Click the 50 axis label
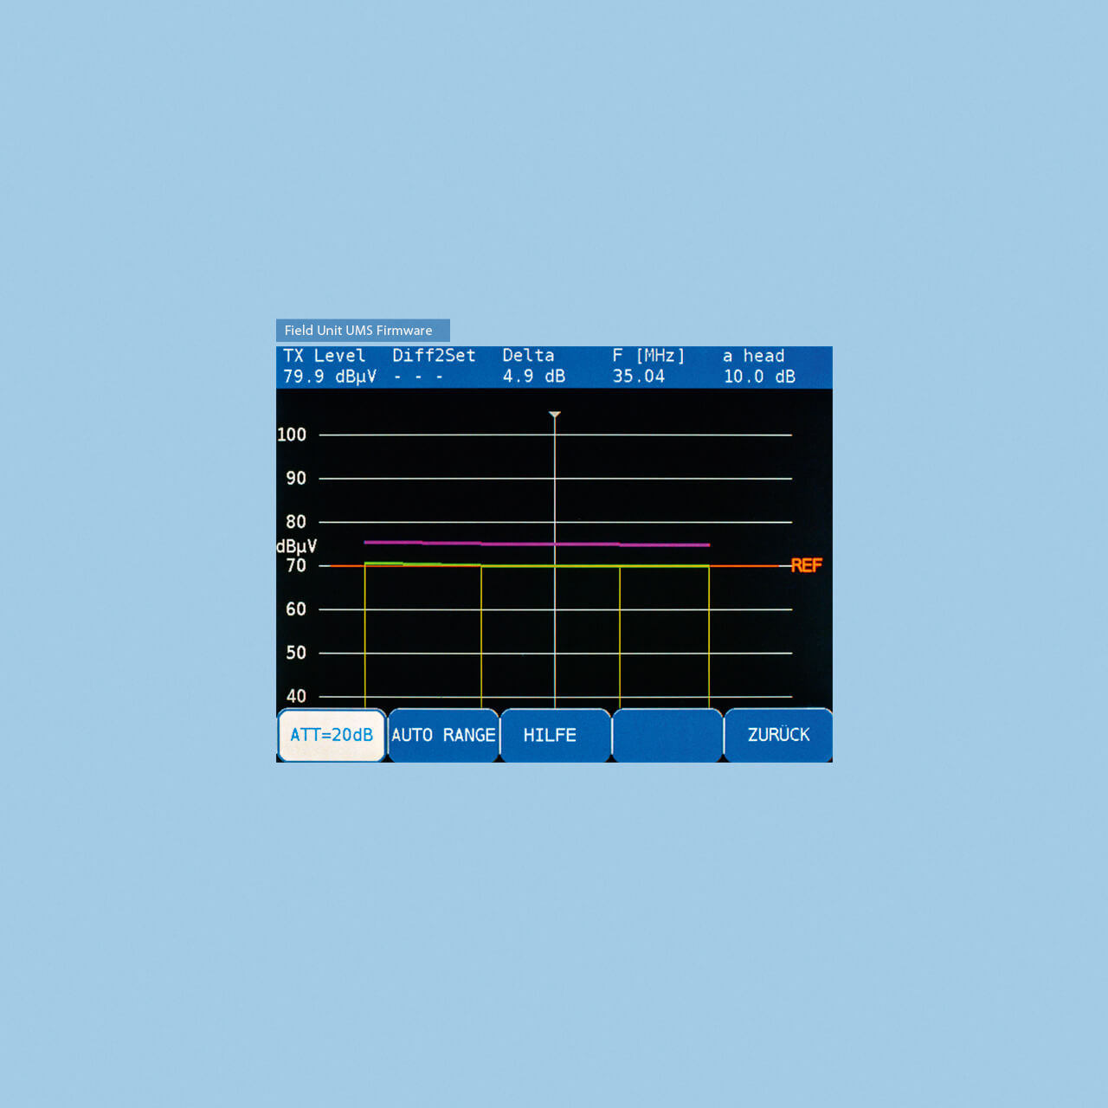 tap(296, 653)
